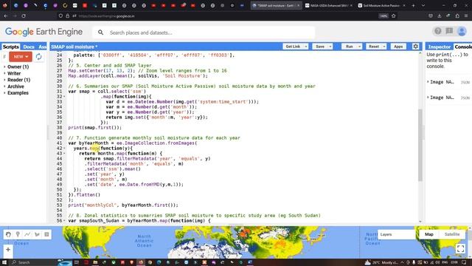Reload the browser page
The image size is (472, 266).
(24, 16)
